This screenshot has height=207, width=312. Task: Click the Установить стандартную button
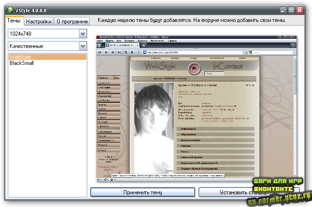(249, 192)
